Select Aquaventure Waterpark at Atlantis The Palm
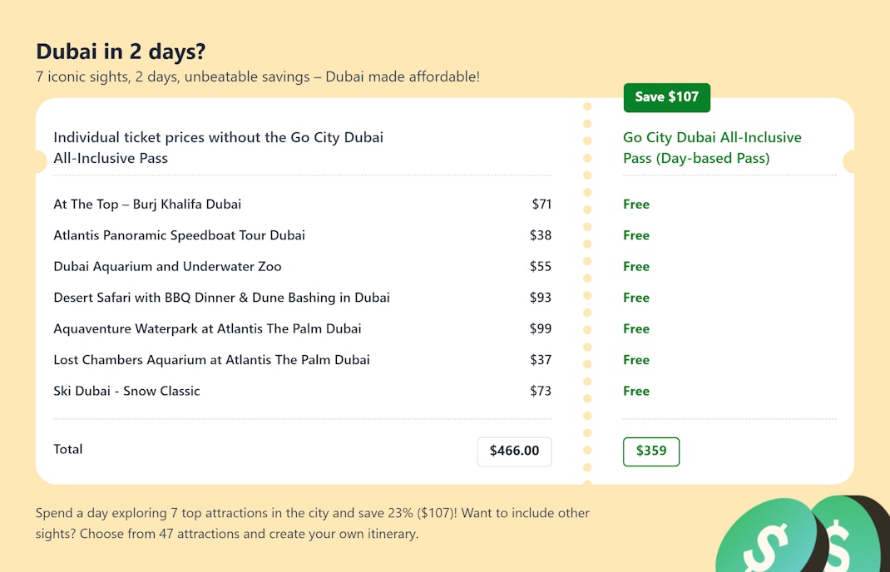Image resolution: width=890 pixels, height=572 pixels. tap(207, 329)
